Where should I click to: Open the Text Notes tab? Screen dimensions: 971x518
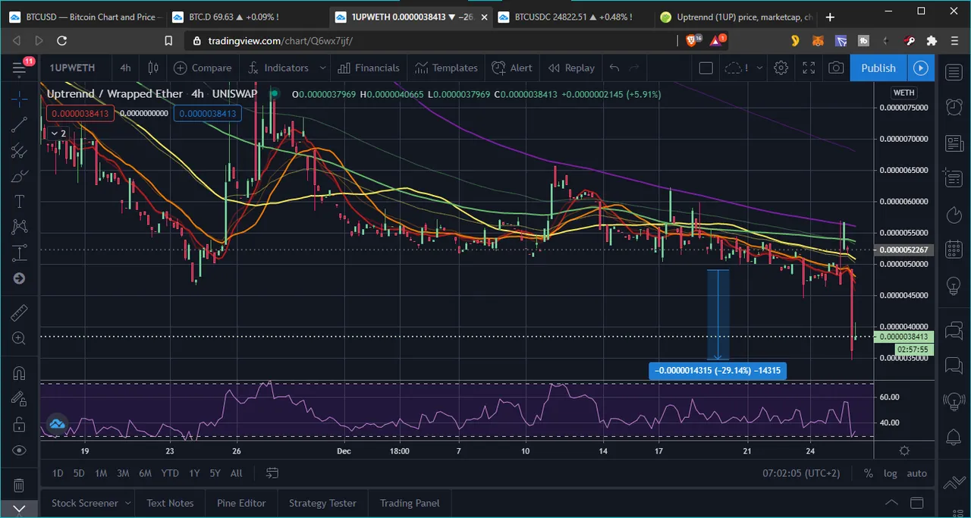pos(170,503)
